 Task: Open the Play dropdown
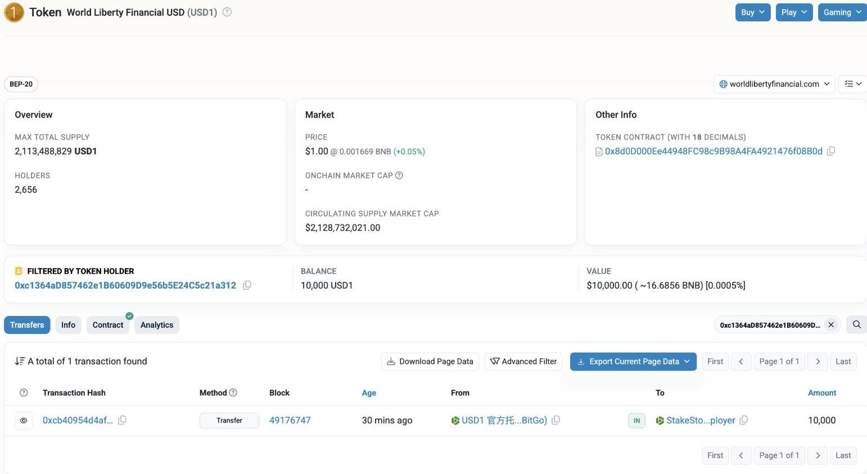794,12
